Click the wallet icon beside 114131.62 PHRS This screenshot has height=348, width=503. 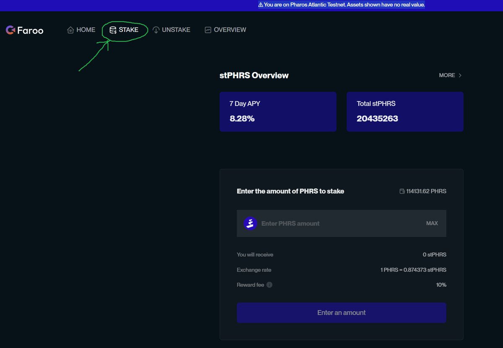[x=402, y=191]
